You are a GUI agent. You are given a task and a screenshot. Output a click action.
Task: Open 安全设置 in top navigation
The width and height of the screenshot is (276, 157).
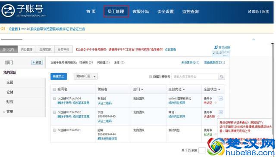coord(166,12)
